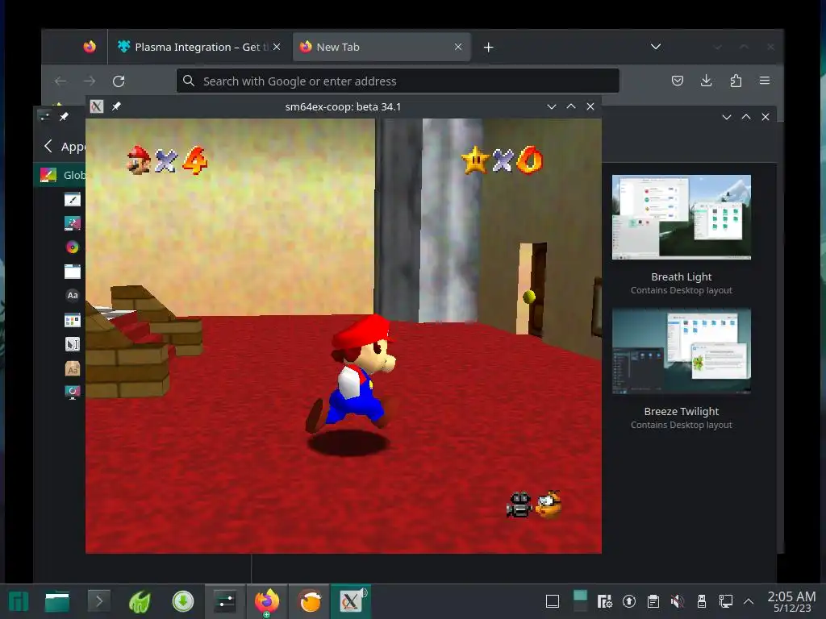Open removable devices tray icon

point(702,601)
